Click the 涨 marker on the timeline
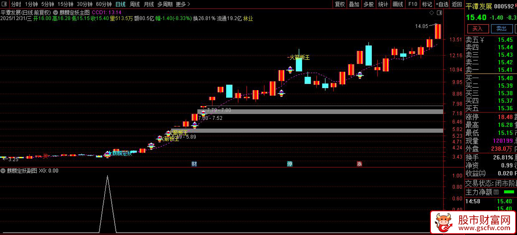Viewport: 517px width, 235px height. tap(359, 164)
